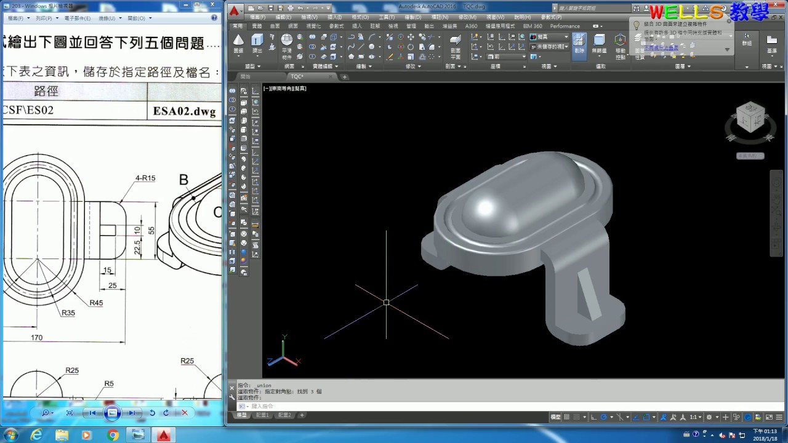Click the Plot printer icon in quick access toolbar
The height and width of the screenshot is (443, 788).
click(289, 8)
